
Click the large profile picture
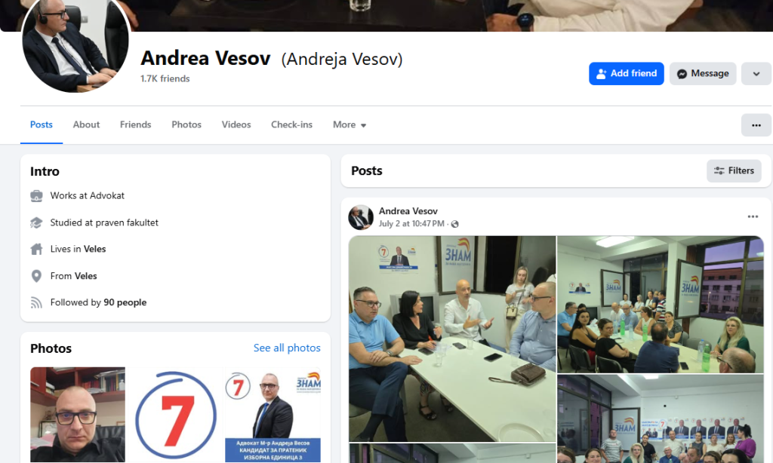pos(75,41)
